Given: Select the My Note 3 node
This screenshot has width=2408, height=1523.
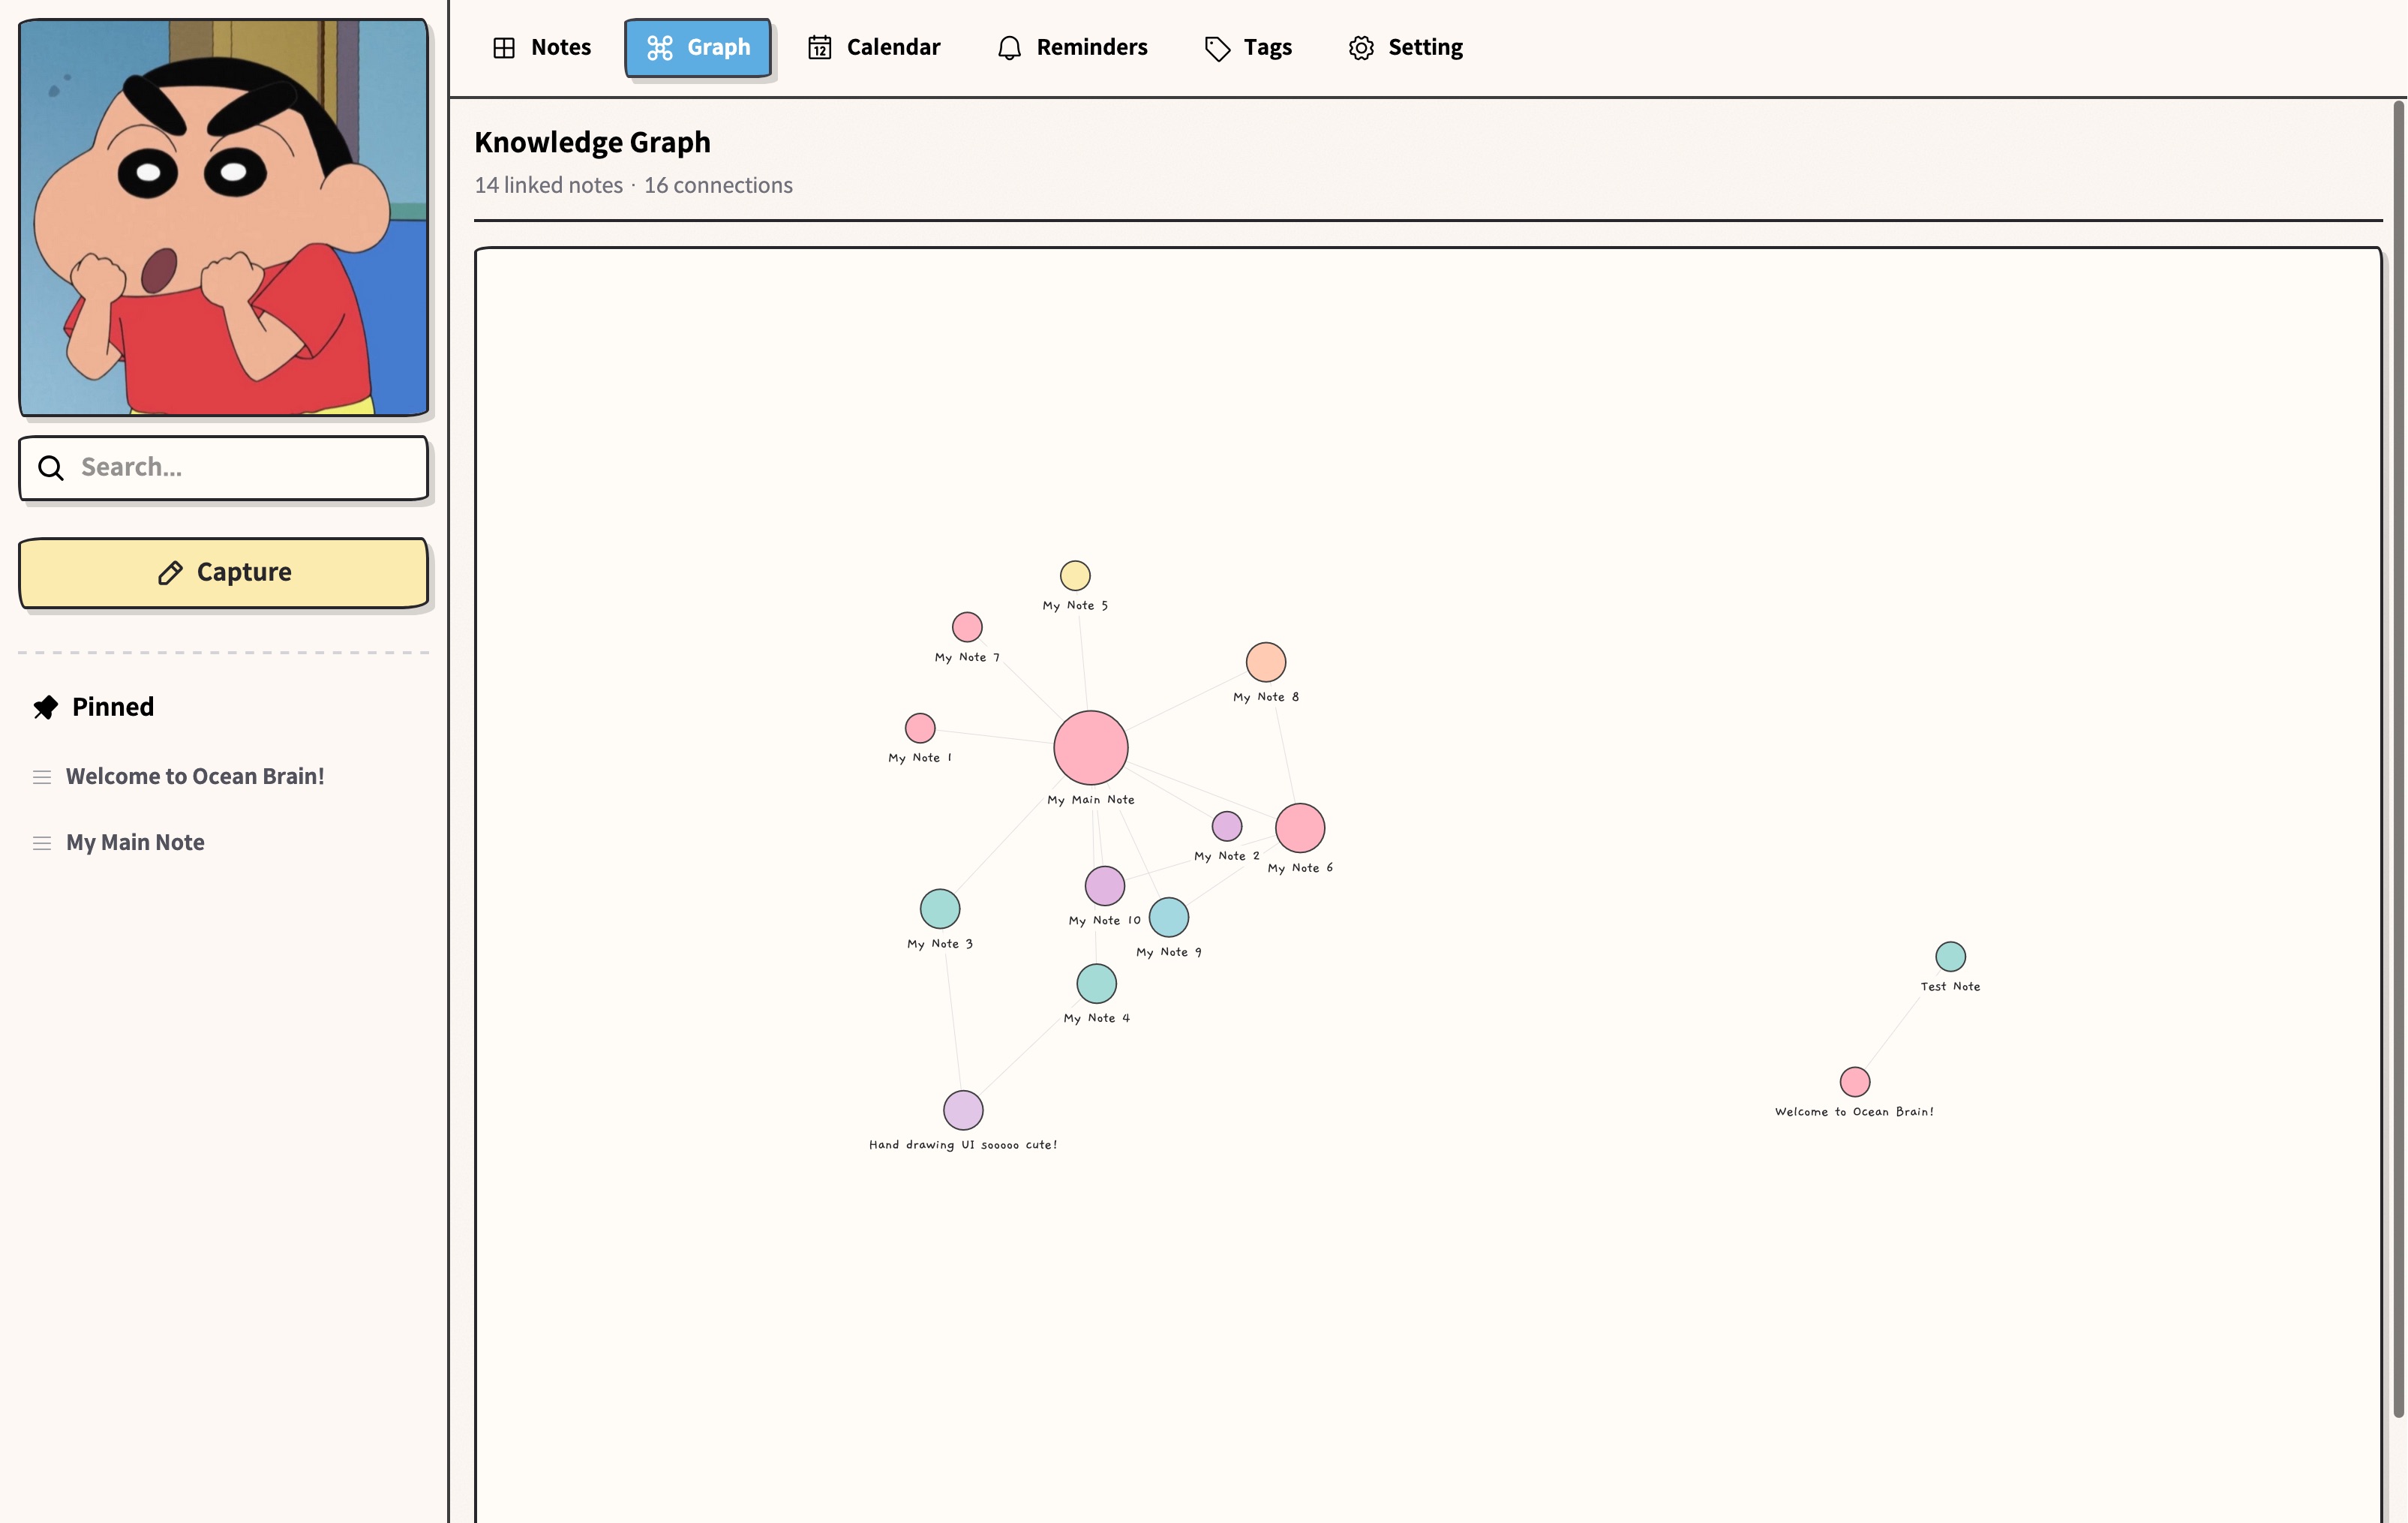Looking at the screenshot, I should (940, 909).
